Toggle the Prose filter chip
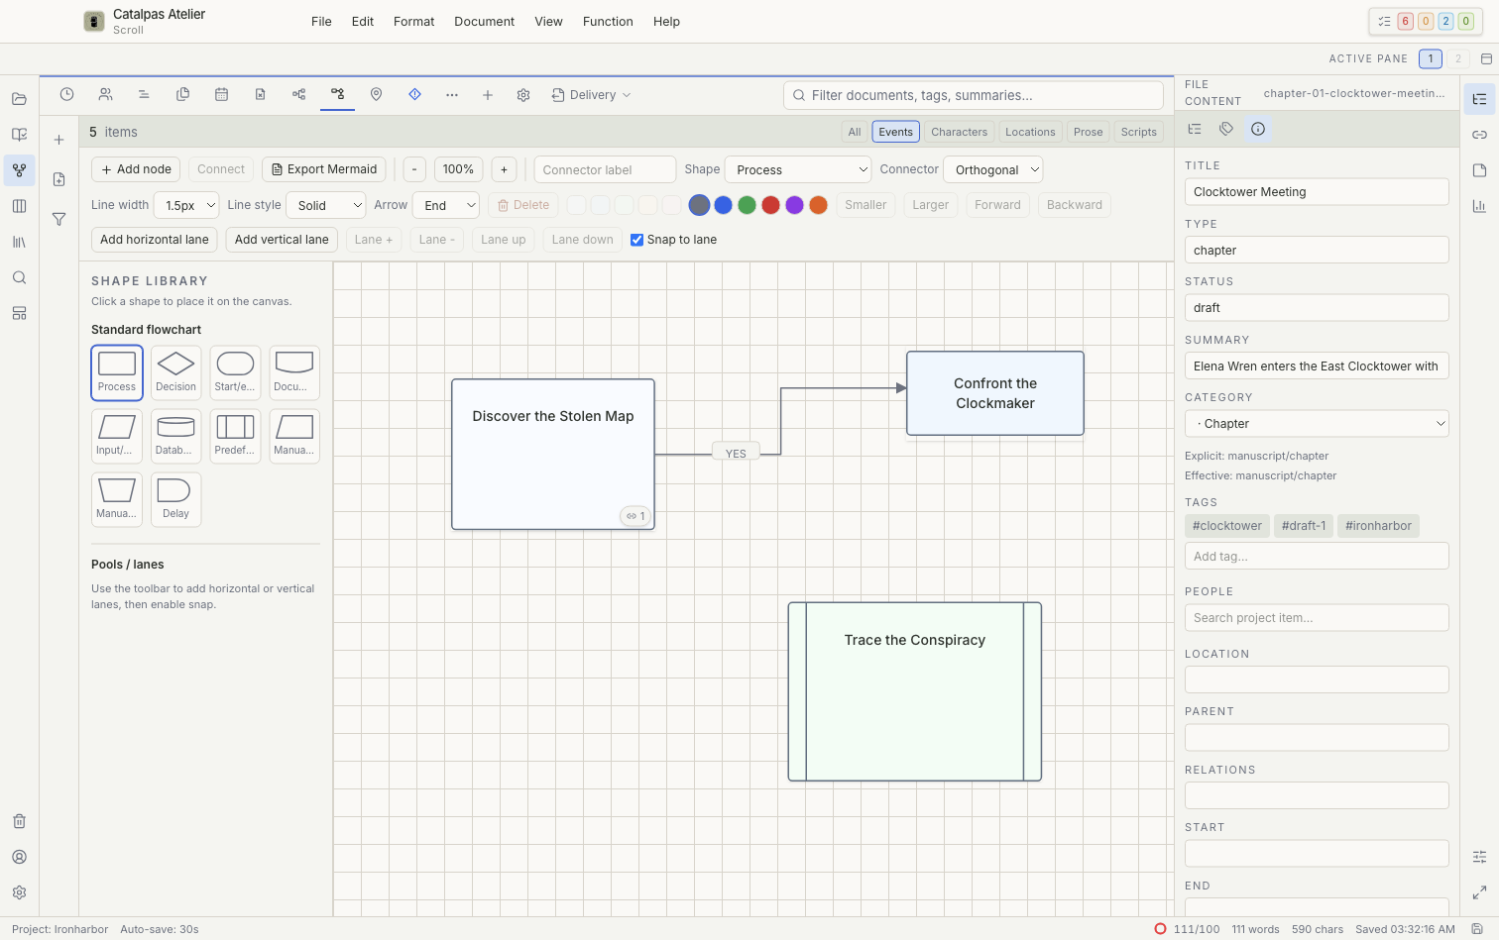 tap(1088, 132)
